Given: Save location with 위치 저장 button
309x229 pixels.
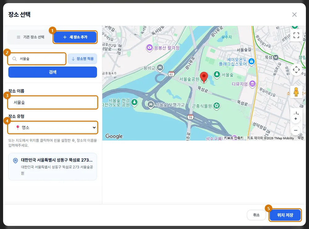Looking at the screenshot, I should (x=285, y=215).
